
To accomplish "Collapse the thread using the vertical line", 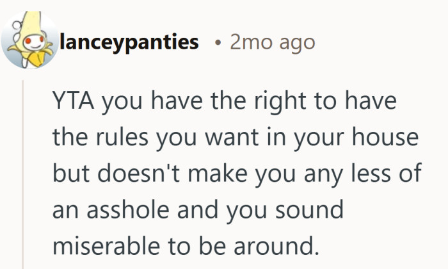I will click(24, 173).
